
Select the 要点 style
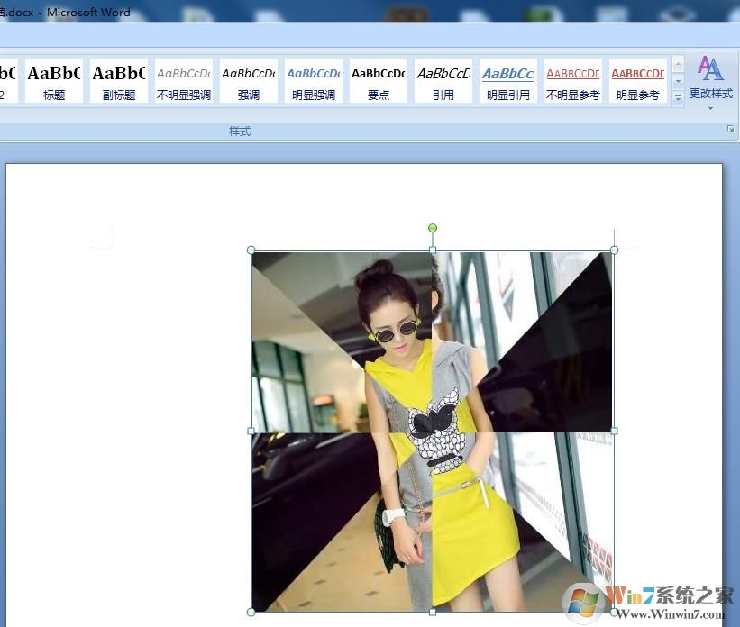pyautogui.click(x=378, y=79)
